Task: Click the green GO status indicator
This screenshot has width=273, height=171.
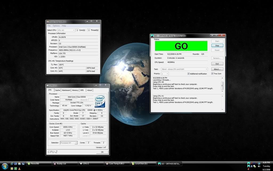Action: coord(181,46)
